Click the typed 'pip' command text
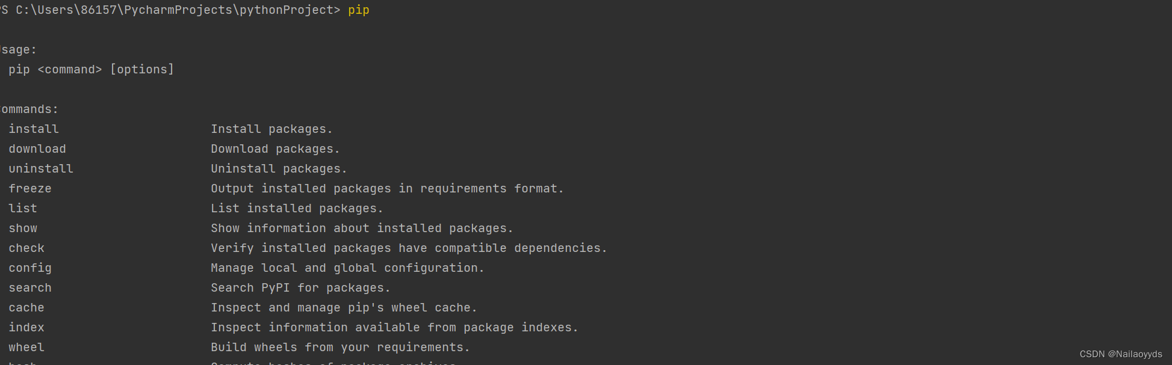Image resolution: width=1172 pixels, height=365 pixels. point(358,10)
